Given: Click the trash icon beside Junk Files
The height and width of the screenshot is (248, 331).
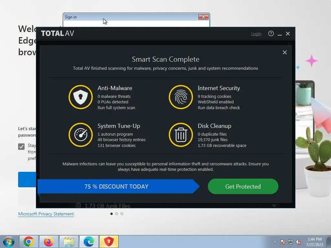Looking at the screenshot, I should click(x=78, y=205).
